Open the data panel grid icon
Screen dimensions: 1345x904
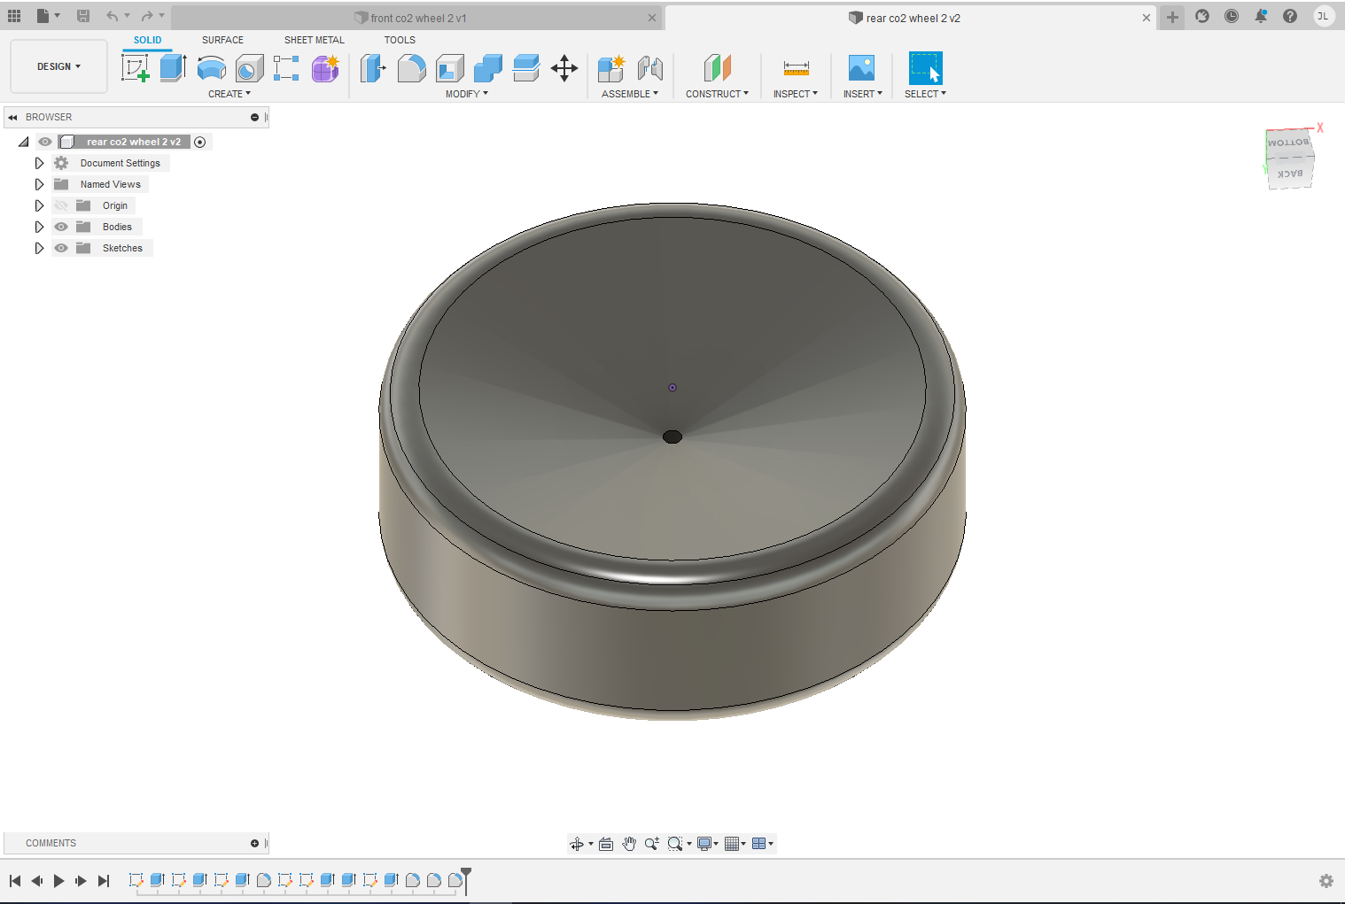pos(14,16)
